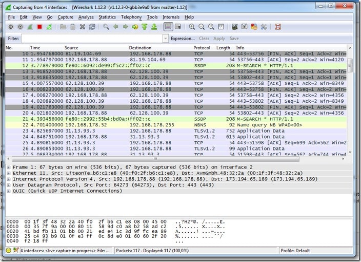This screenshot has width=361, height=262.
Task: Open the Internals menu
Action: (171, 17)
